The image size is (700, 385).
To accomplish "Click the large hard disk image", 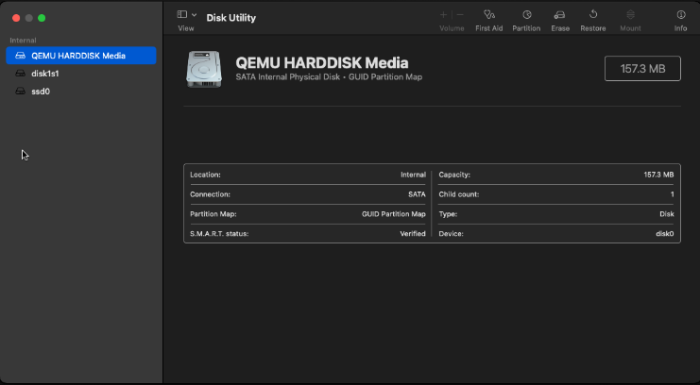I will pos(204,69).
